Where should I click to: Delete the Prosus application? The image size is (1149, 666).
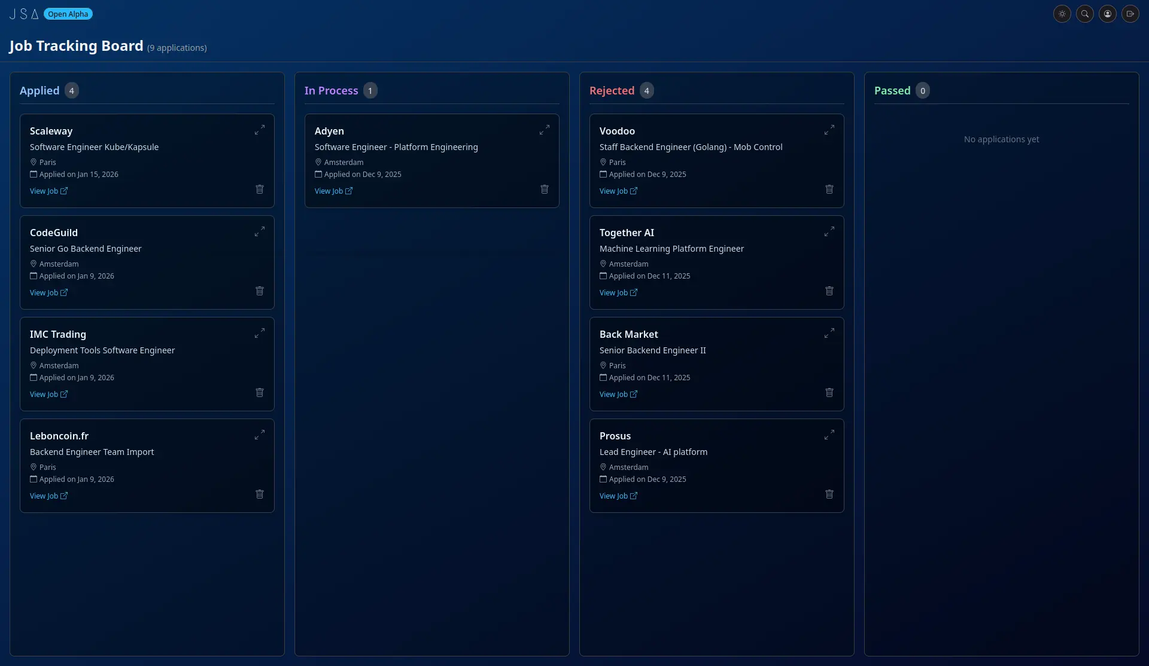pos(829,494)
